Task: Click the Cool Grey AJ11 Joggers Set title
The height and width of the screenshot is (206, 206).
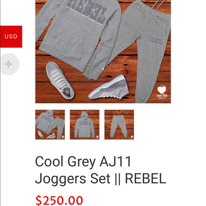Action: click(x=101, y=170)
